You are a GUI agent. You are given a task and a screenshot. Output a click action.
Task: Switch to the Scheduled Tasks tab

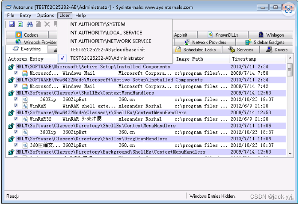tap(197, 50)
